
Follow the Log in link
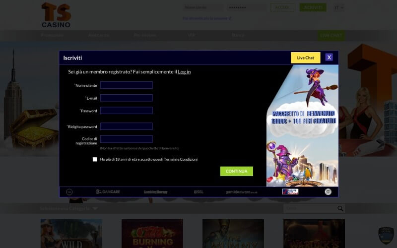(x=184, y=72)
